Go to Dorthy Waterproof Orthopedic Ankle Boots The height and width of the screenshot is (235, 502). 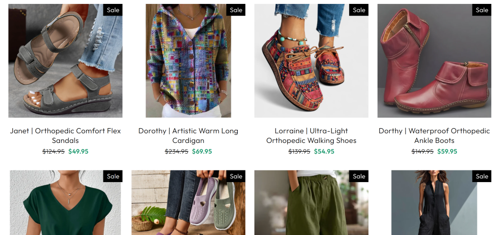point(434,136)
